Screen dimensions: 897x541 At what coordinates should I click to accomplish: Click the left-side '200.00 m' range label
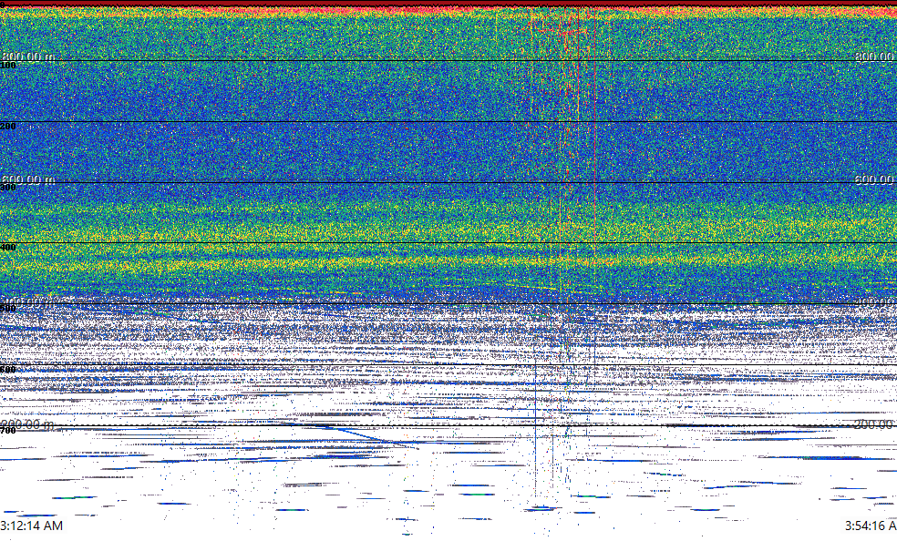(x=28, y=424)
